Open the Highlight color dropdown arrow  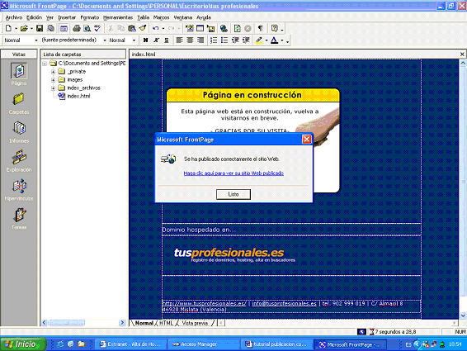(x=267, y=40)
